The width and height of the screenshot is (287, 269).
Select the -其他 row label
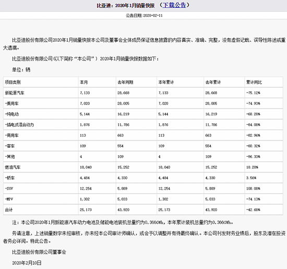[10, 157]
